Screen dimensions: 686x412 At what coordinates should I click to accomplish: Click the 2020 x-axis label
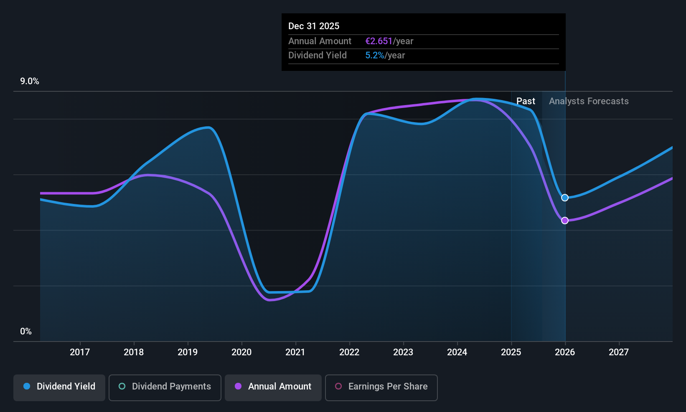coord(241,352)
